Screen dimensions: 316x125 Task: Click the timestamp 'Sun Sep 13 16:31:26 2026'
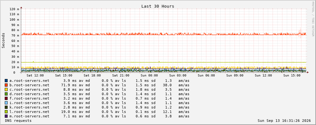pos(284,121)
